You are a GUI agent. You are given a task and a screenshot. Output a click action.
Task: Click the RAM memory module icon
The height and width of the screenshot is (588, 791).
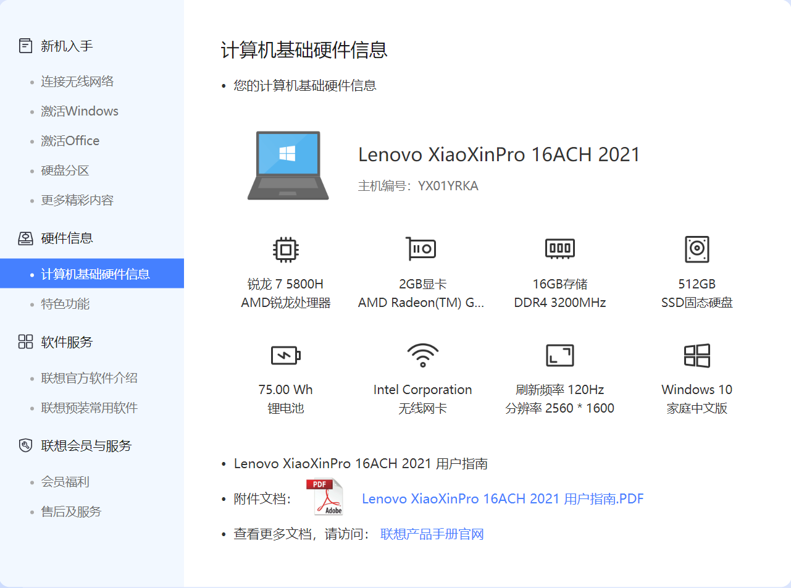560,249
